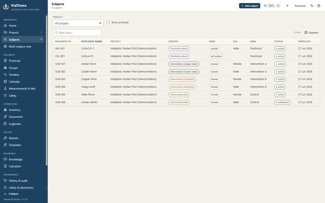Open the Timeline pulse icon
Viewport: 325px width, 203px height.
coord(6,74)
